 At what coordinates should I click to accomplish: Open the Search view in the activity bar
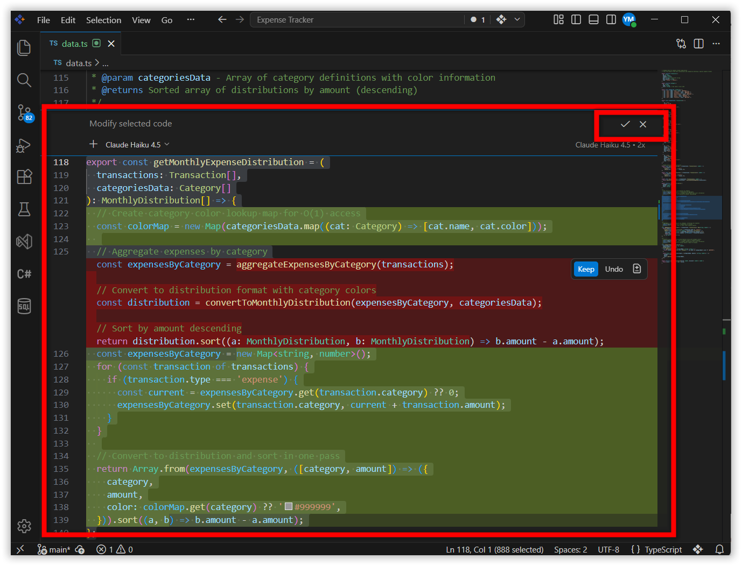[24, 80]
